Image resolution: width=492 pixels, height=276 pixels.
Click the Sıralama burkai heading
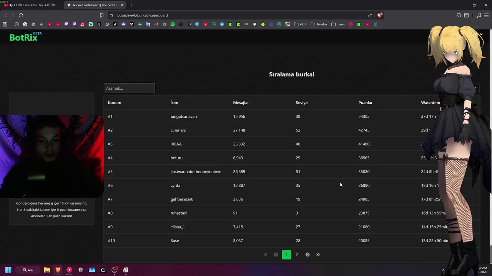(292, 74)
